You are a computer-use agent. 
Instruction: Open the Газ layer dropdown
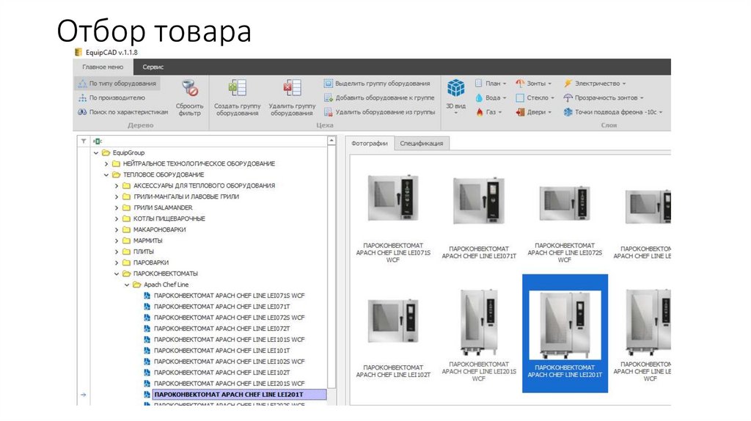pos(488,112)
